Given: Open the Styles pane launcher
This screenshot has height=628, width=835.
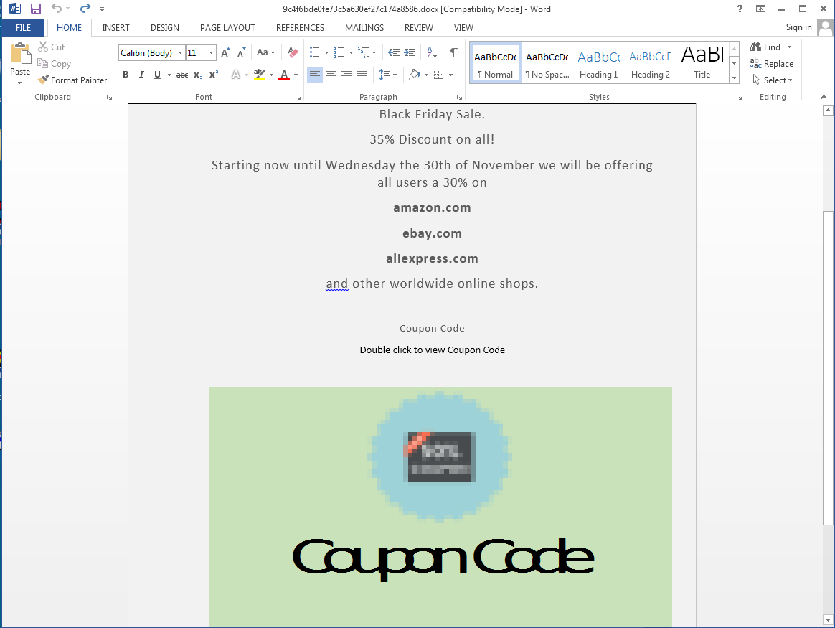Looking at the screenshot, I should point(739,98).
